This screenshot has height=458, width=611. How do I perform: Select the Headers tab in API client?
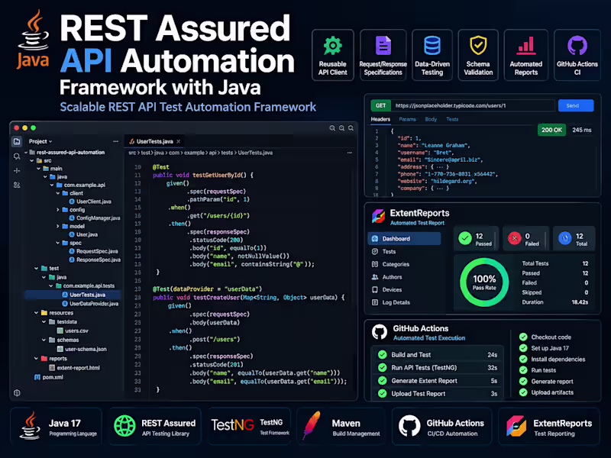pyautogui.click(x=380, y=119)
